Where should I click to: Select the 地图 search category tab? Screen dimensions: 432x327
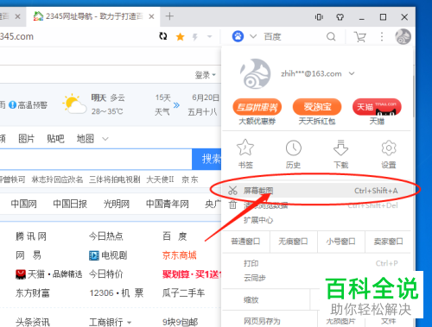[86, 139]
